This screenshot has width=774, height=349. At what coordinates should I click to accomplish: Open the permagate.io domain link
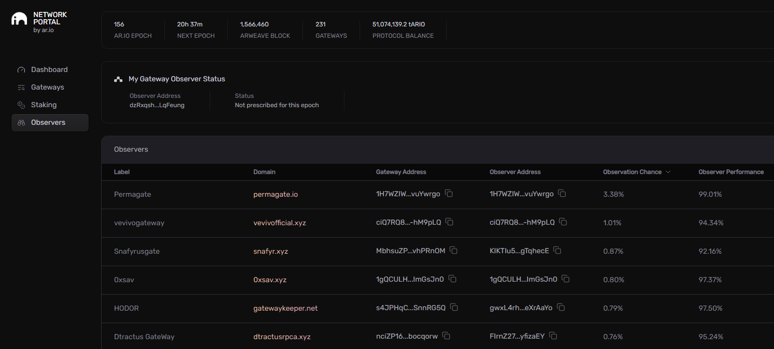(275, 194)
